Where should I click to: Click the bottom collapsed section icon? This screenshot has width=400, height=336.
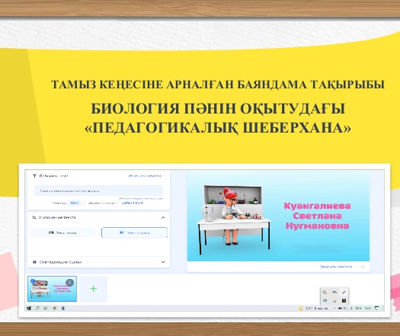pyautogui.click(x=34, y=262)
